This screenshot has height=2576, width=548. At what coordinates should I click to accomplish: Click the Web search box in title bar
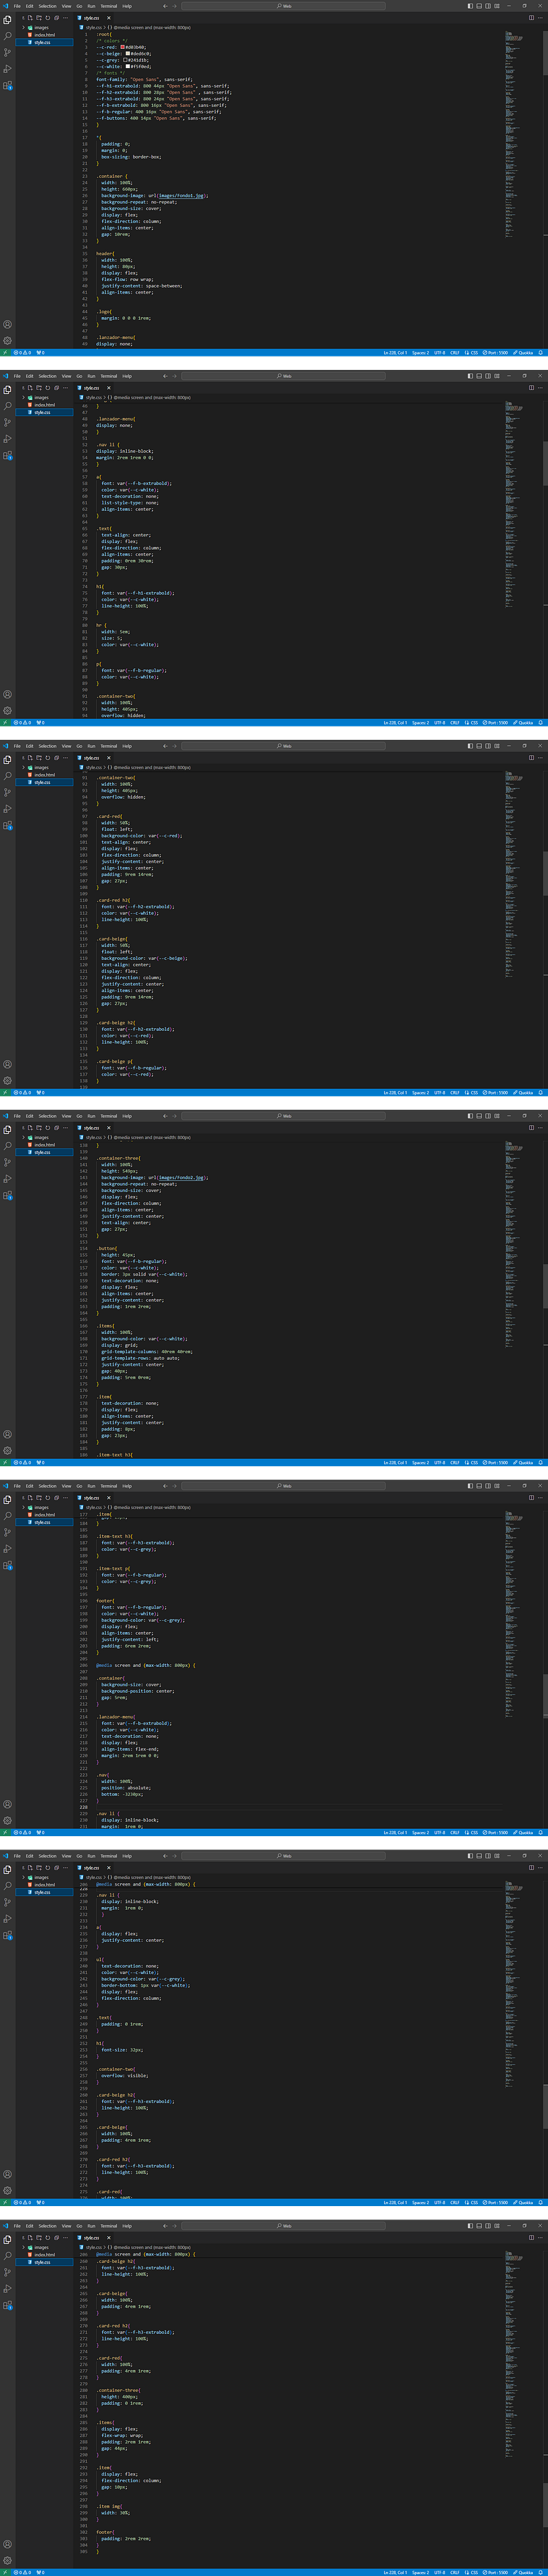coord(285,6)
